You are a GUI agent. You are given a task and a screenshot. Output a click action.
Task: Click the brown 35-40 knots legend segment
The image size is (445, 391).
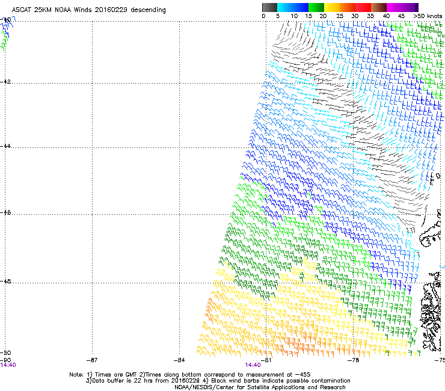coord(379,7)
